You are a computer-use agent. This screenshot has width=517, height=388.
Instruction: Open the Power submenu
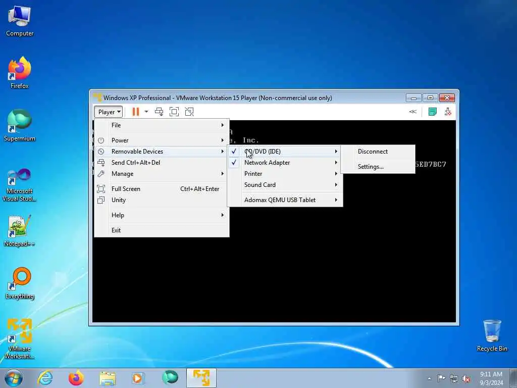pos(162,140)
